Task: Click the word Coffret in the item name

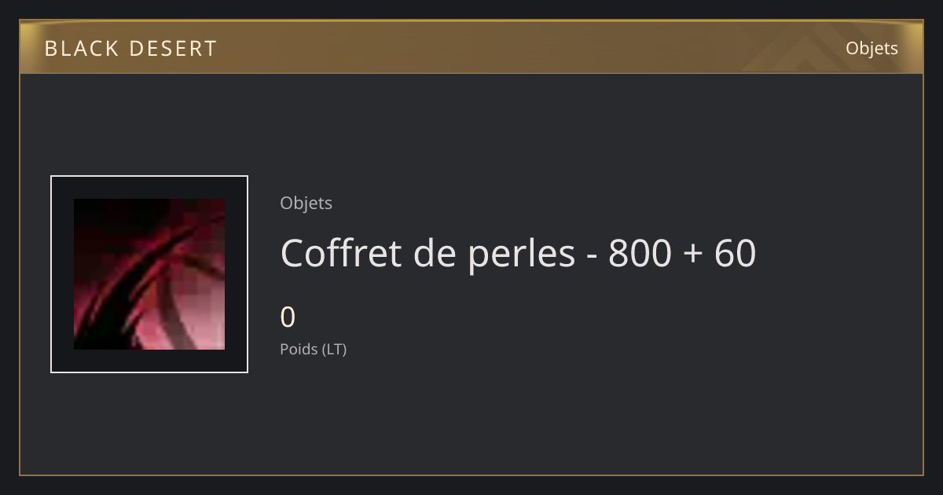Action: (340, 253)
